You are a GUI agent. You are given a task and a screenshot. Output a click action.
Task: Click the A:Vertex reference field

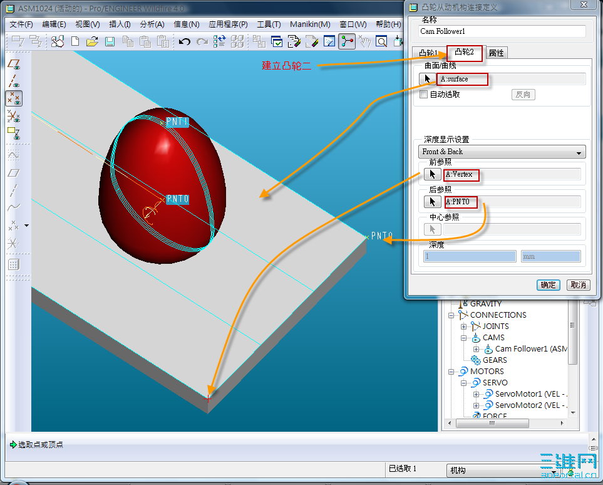pos(512,174)
